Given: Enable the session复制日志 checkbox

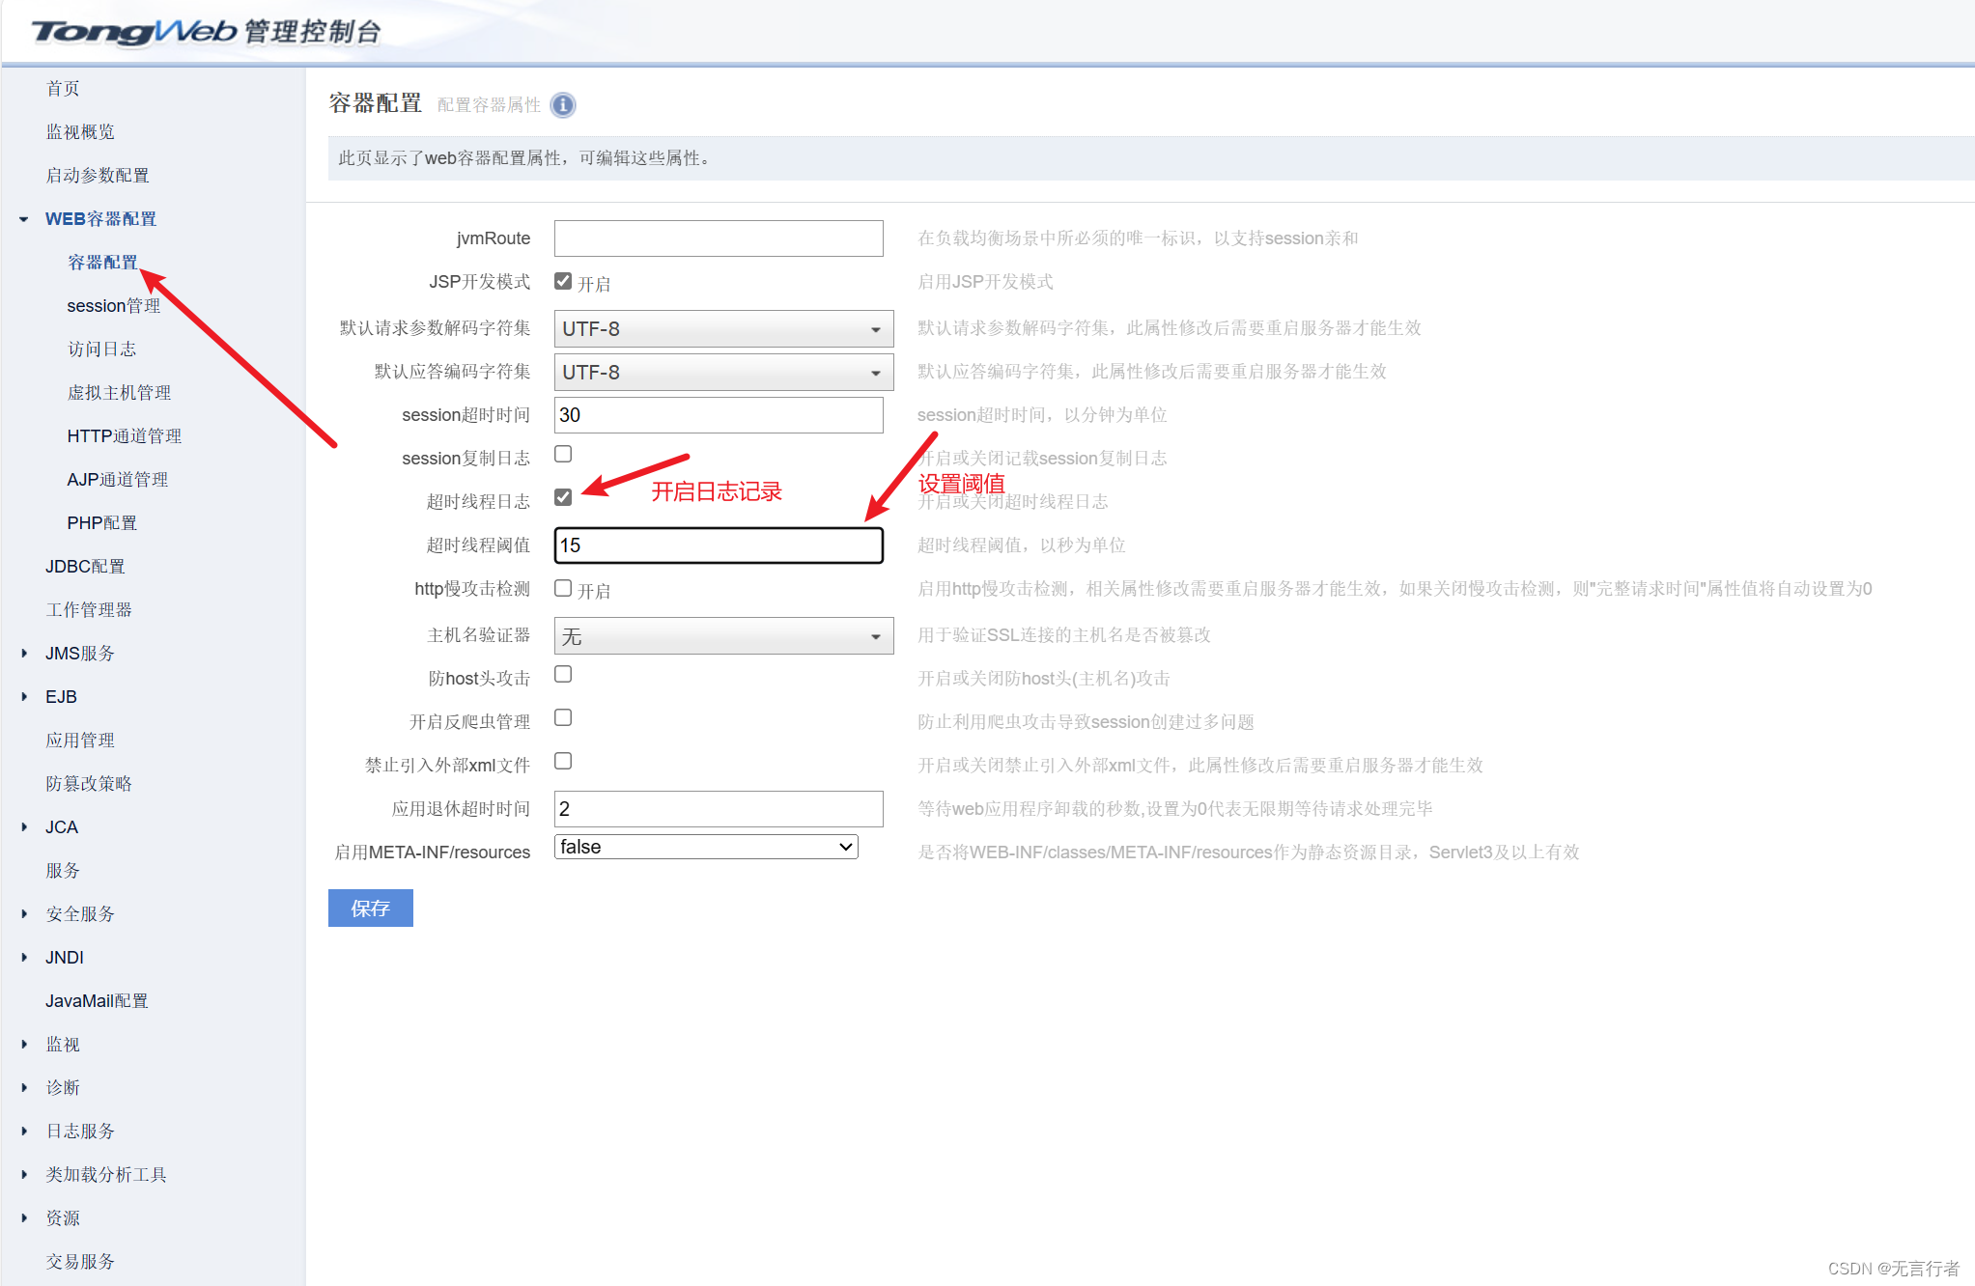Looking at the screenshot, I should 563,454.
